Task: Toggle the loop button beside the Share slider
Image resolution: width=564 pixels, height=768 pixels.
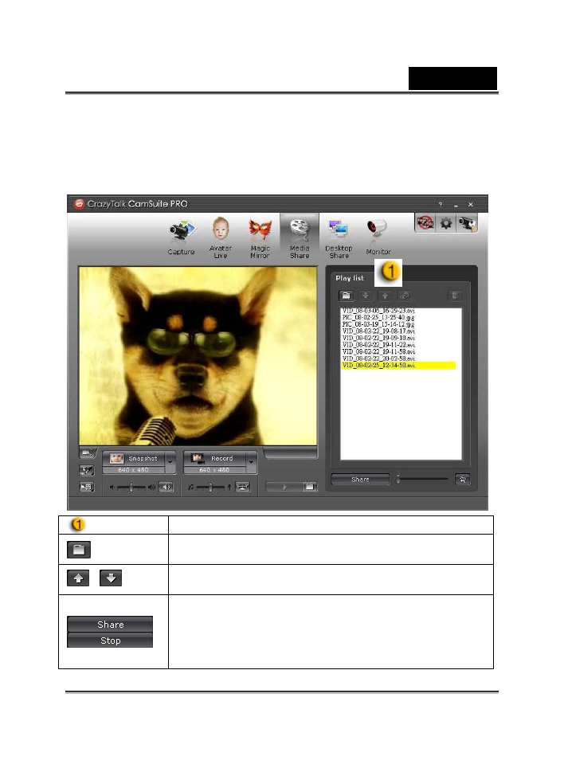Action: pyautogui.click(x=462, y=480)
